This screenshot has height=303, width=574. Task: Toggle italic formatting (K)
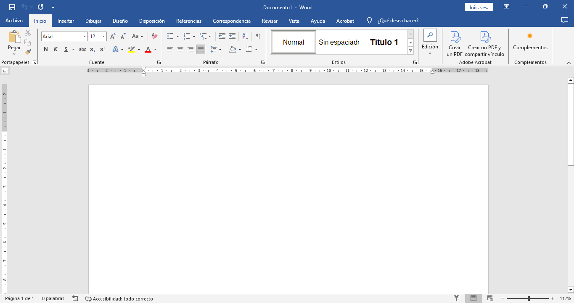[56, 49]
